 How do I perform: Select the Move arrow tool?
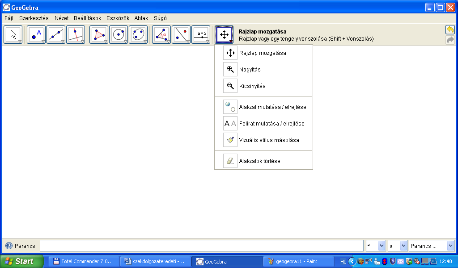tap(13, 35)
